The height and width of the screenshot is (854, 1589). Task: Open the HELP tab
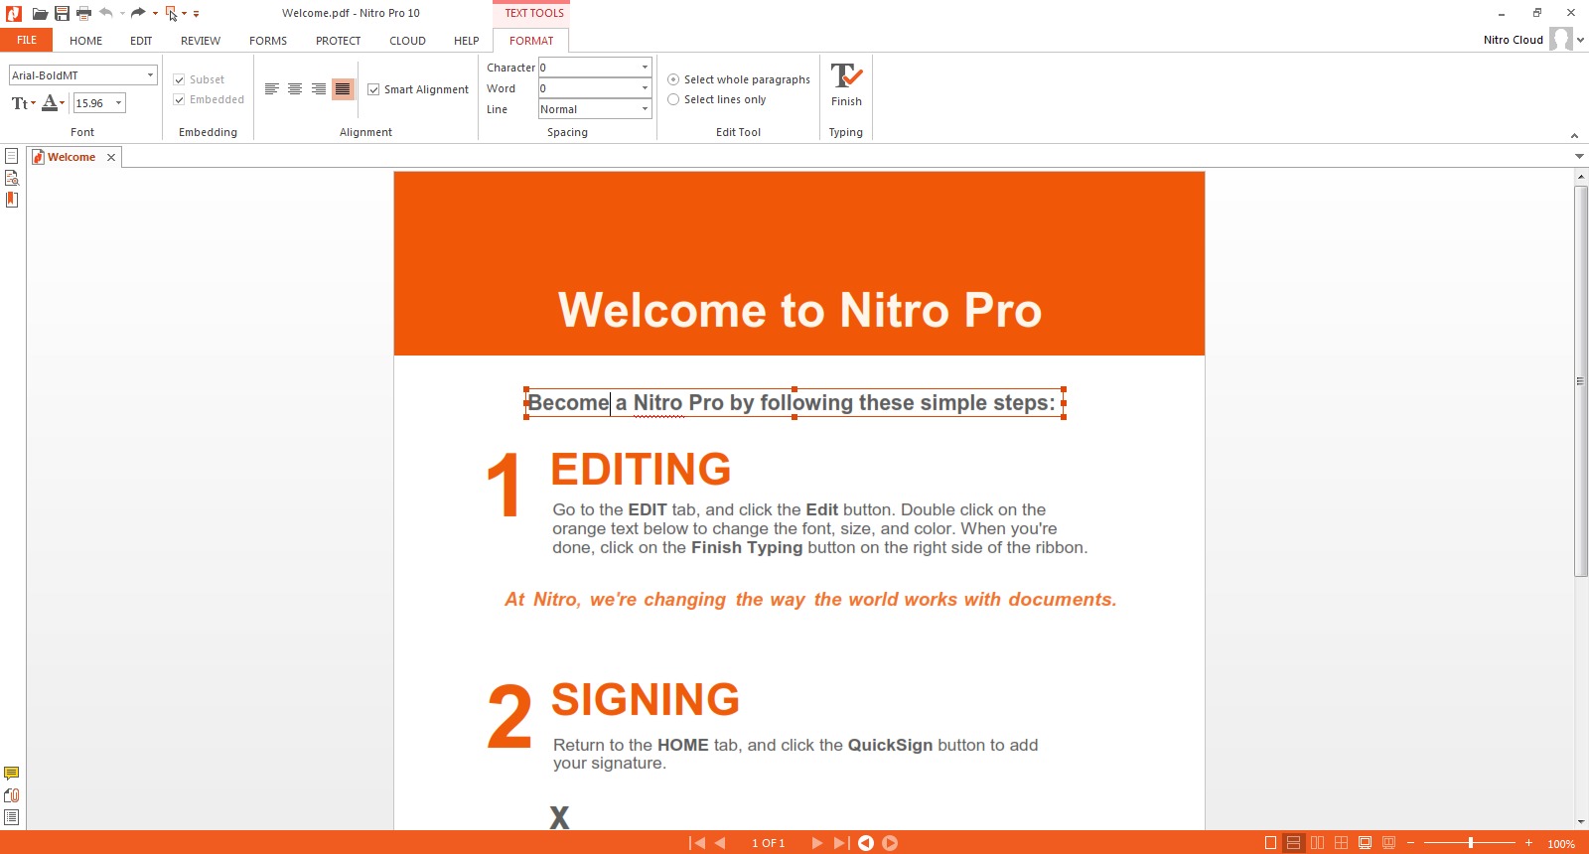[467, 41]
